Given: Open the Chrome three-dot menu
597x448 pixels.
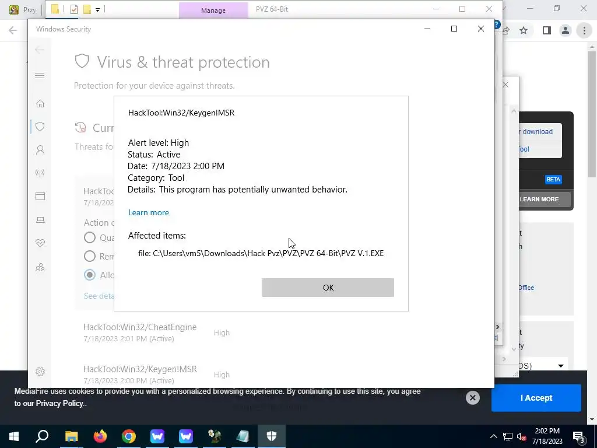Looking at the screenshot, I should pos(584,30).
